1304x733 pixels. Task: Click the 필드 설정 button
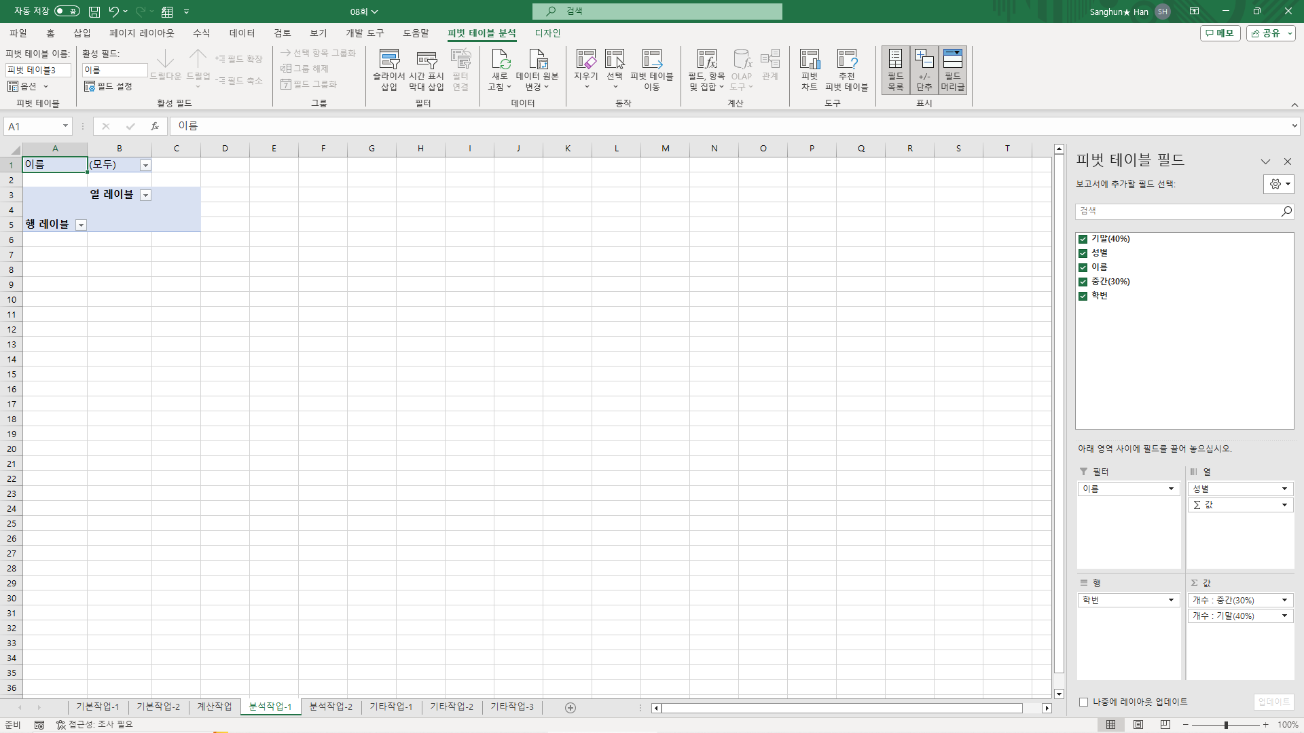[x=108, y=86]
